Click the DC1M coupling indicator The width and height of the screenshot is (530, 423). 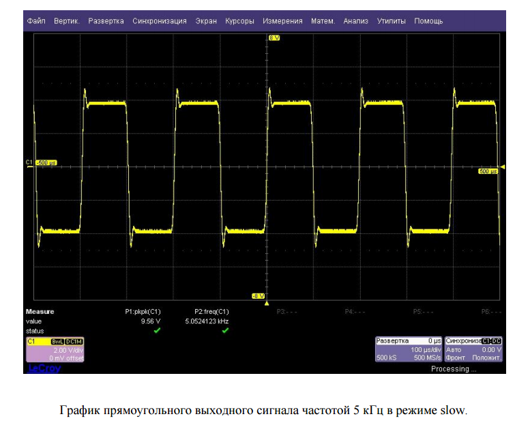coord(74,340)
